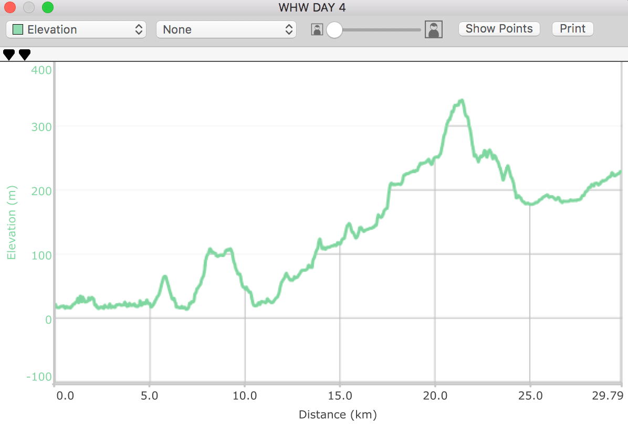The image size is (628, 427).
Task: Click the small person icon left of slider
Action: pos(317,29)
